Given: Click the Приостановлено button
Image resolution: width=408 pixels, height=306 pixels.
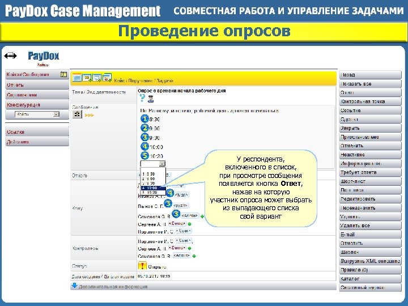Looking at the screenshot, I should (x=370, y=137).
